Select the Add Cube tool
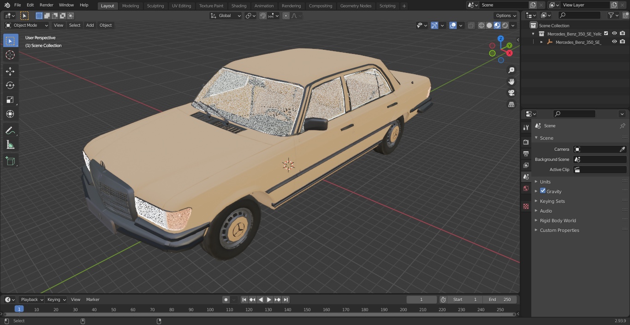This screenshot has height=325, width=630. [x=10, y=161]
